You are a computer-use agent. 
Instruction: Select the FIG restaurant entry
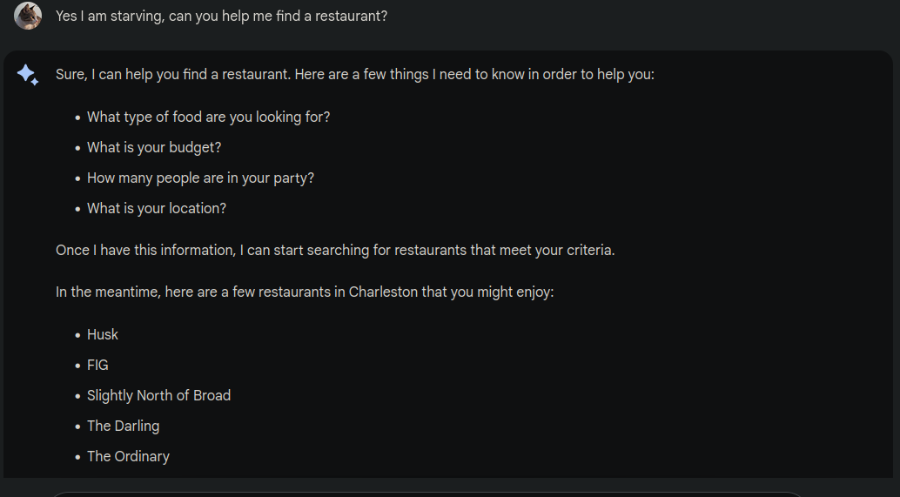point(97,365)
